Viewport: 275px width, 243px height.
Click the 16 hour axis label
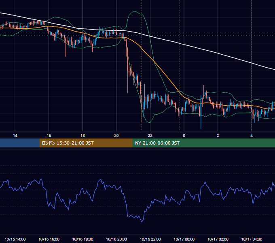[x=49, y=136]
